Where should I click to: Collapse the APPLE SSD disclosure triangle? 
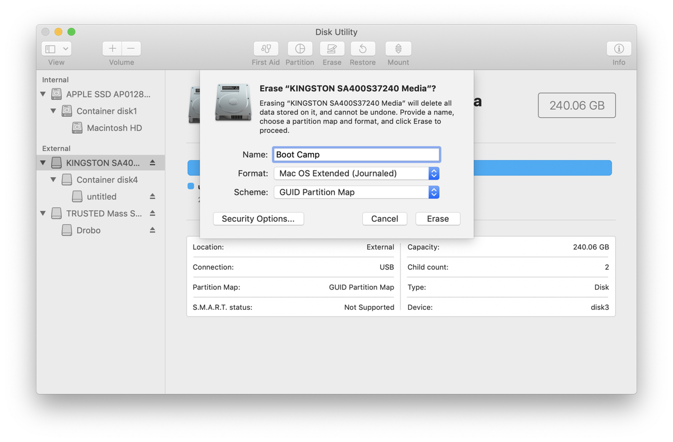(x=43, y=94)
